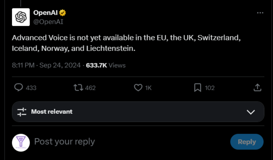Click your profile avatar beside reply box
Image resolution: width=273 pixels, height=160 pixels.
coord(21,143)
